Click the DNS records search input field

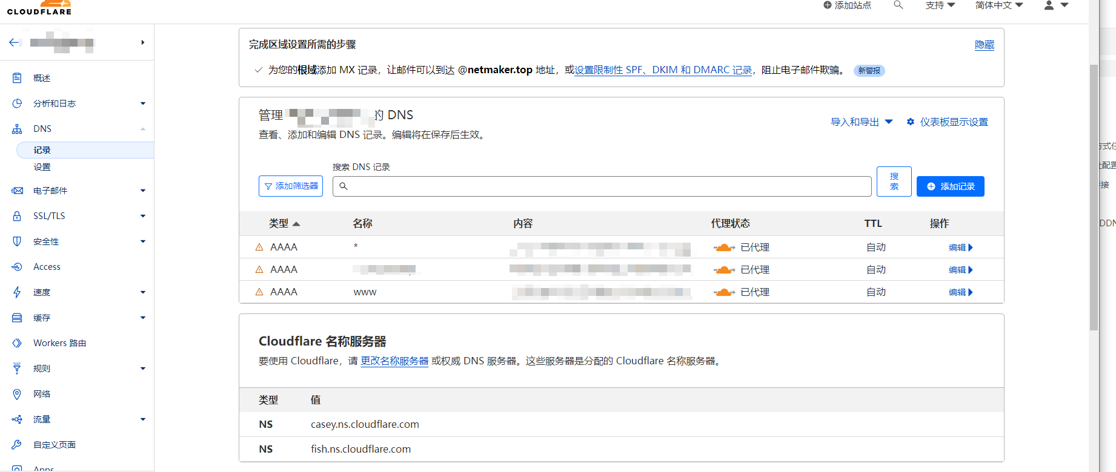point(602,186)
